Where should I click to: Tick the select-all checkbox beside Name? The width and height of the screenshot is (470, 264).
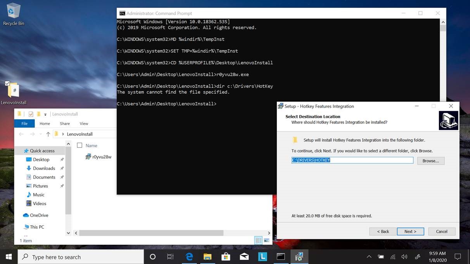(x=79, y=146)
